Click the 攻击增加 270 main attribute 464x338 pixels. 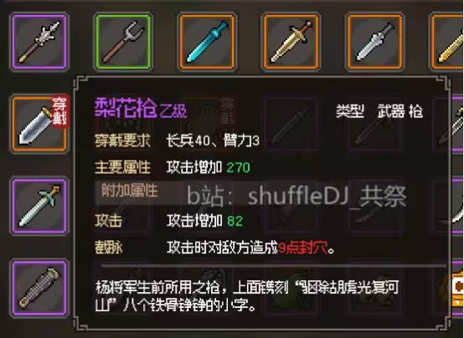tap(208, 167)
